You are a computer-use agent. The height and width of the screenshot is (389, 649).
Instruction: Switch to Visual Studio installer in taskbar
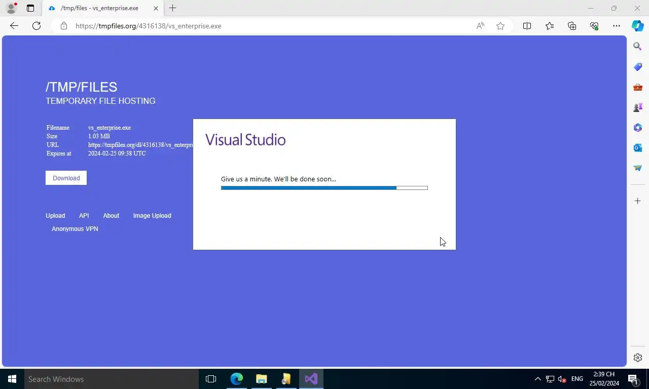311,379
